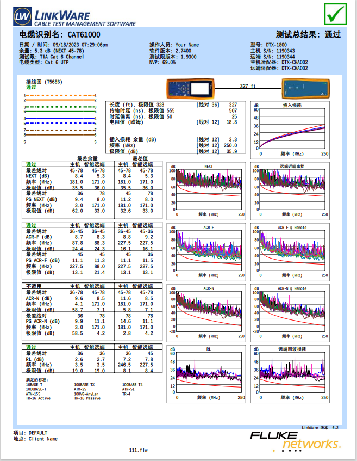Click the remote DTX unit device image

pos(305,88)
